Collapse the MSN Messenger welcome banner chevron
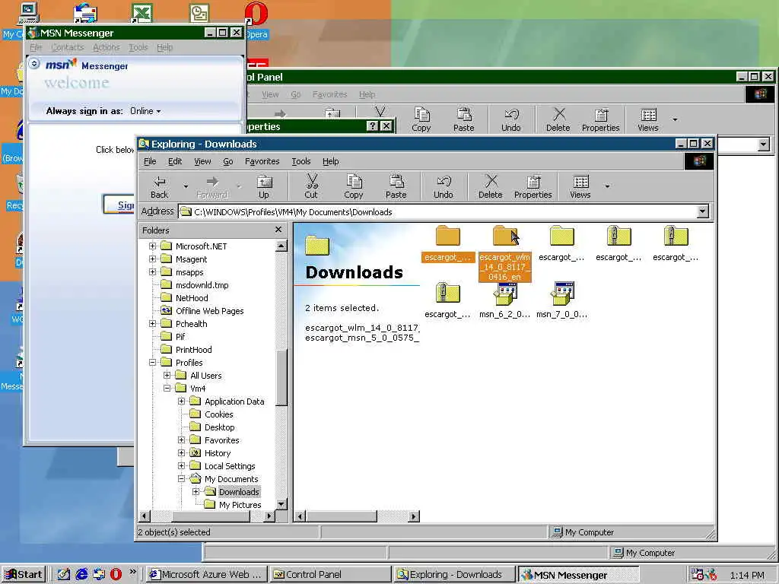 [x=34, y=64]
